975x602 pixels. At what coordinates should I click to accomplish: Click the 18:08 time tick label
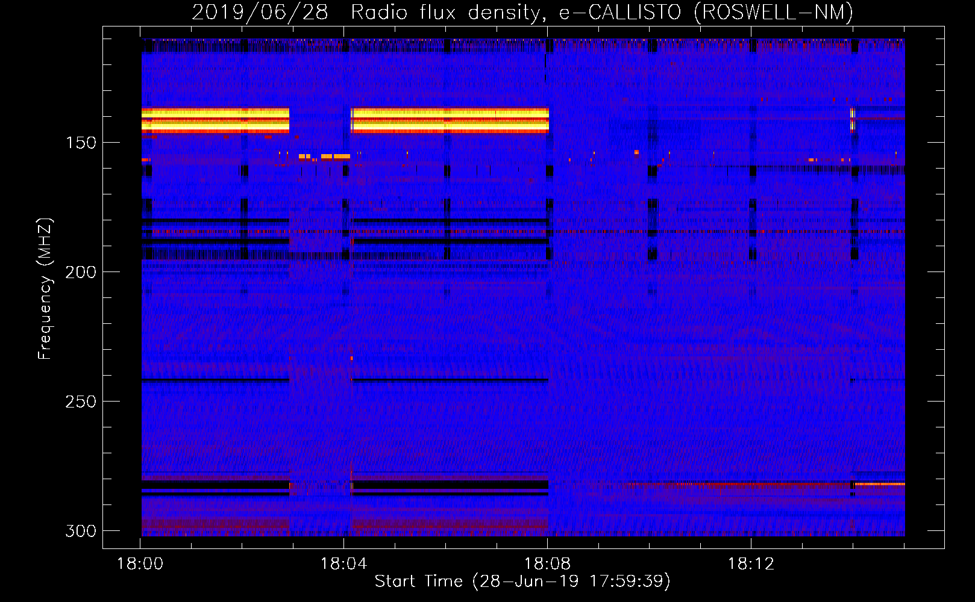[547, 564]
